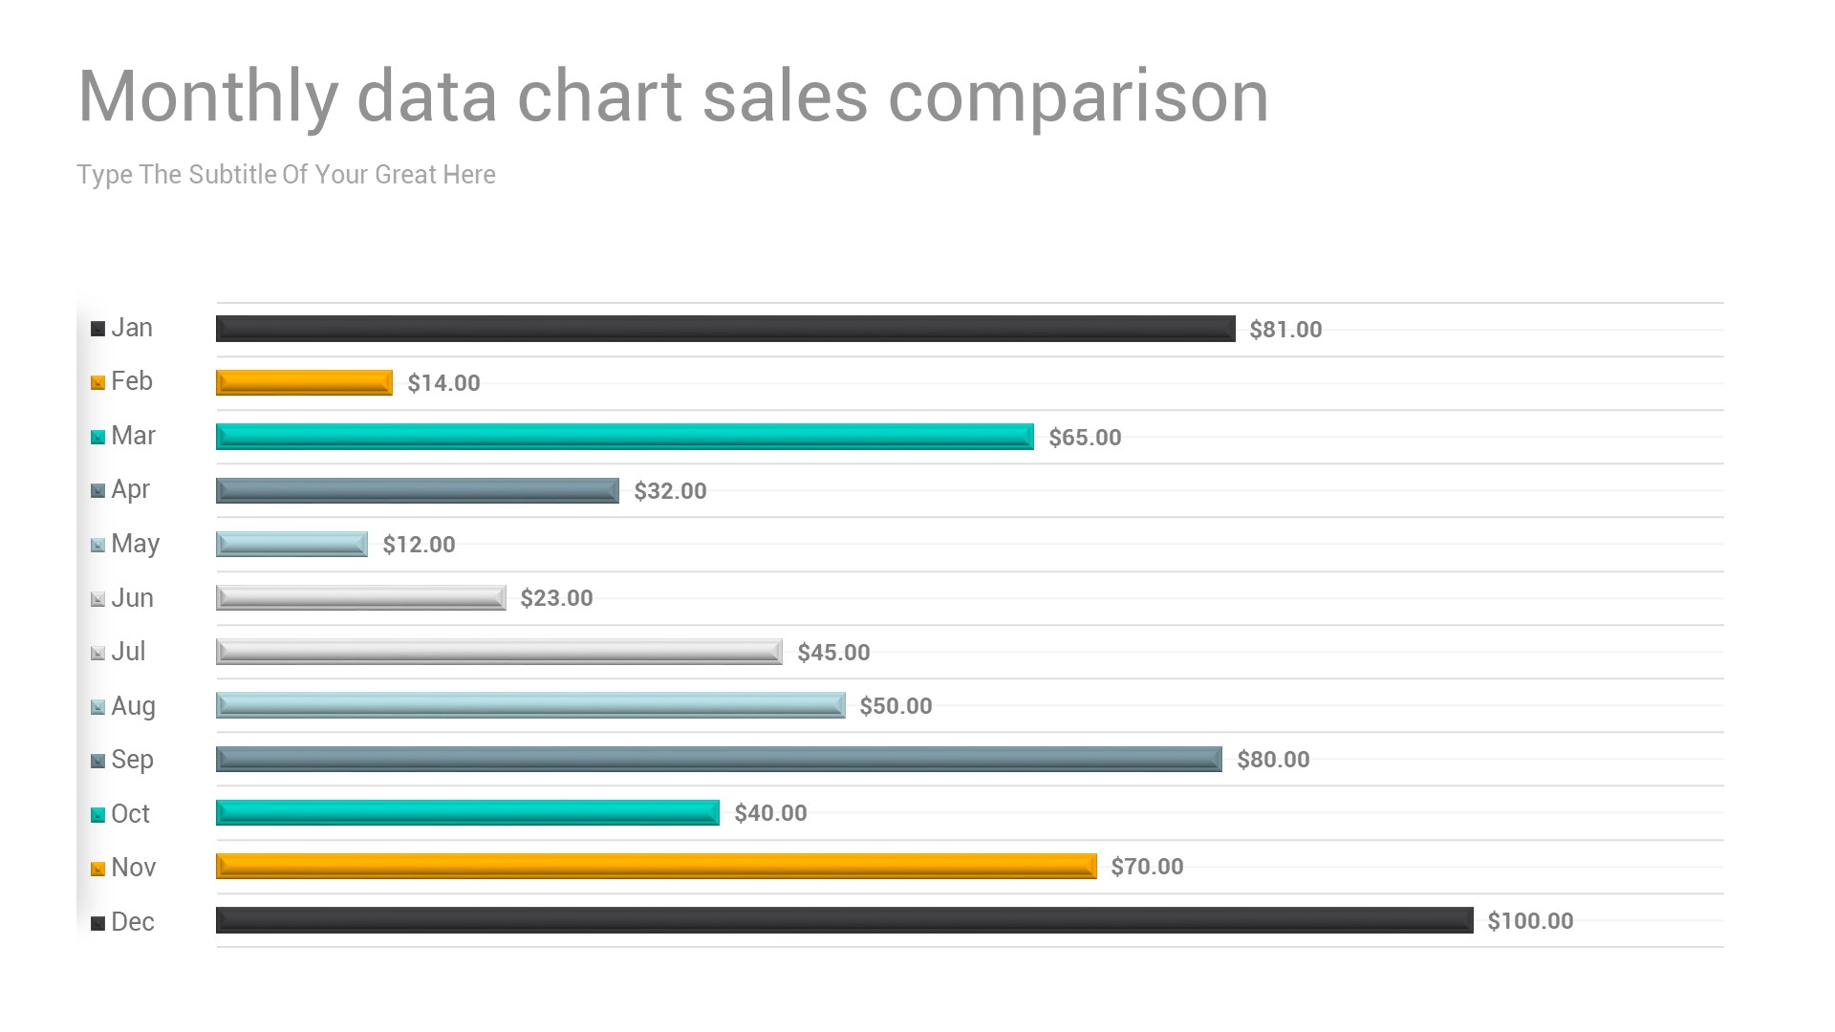
Task: Click the $100.00 data label
Action: (1530, 921)
